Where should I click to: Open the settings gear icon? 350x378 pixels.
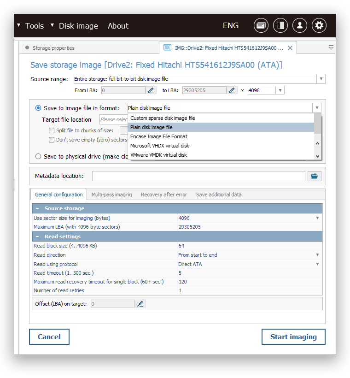click(x=319, y=25)
